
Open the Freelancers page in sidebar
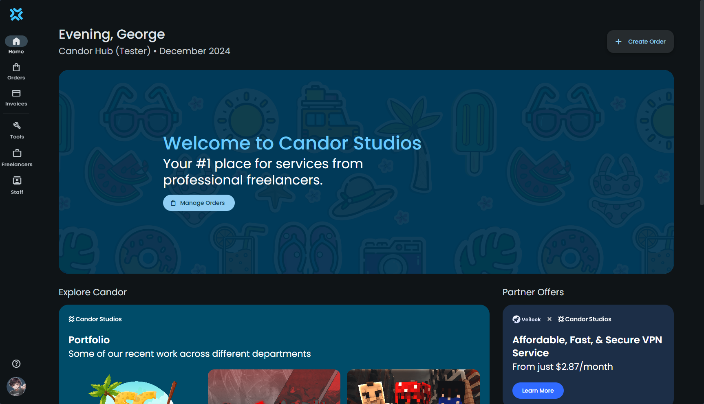[x=17, y=158]
